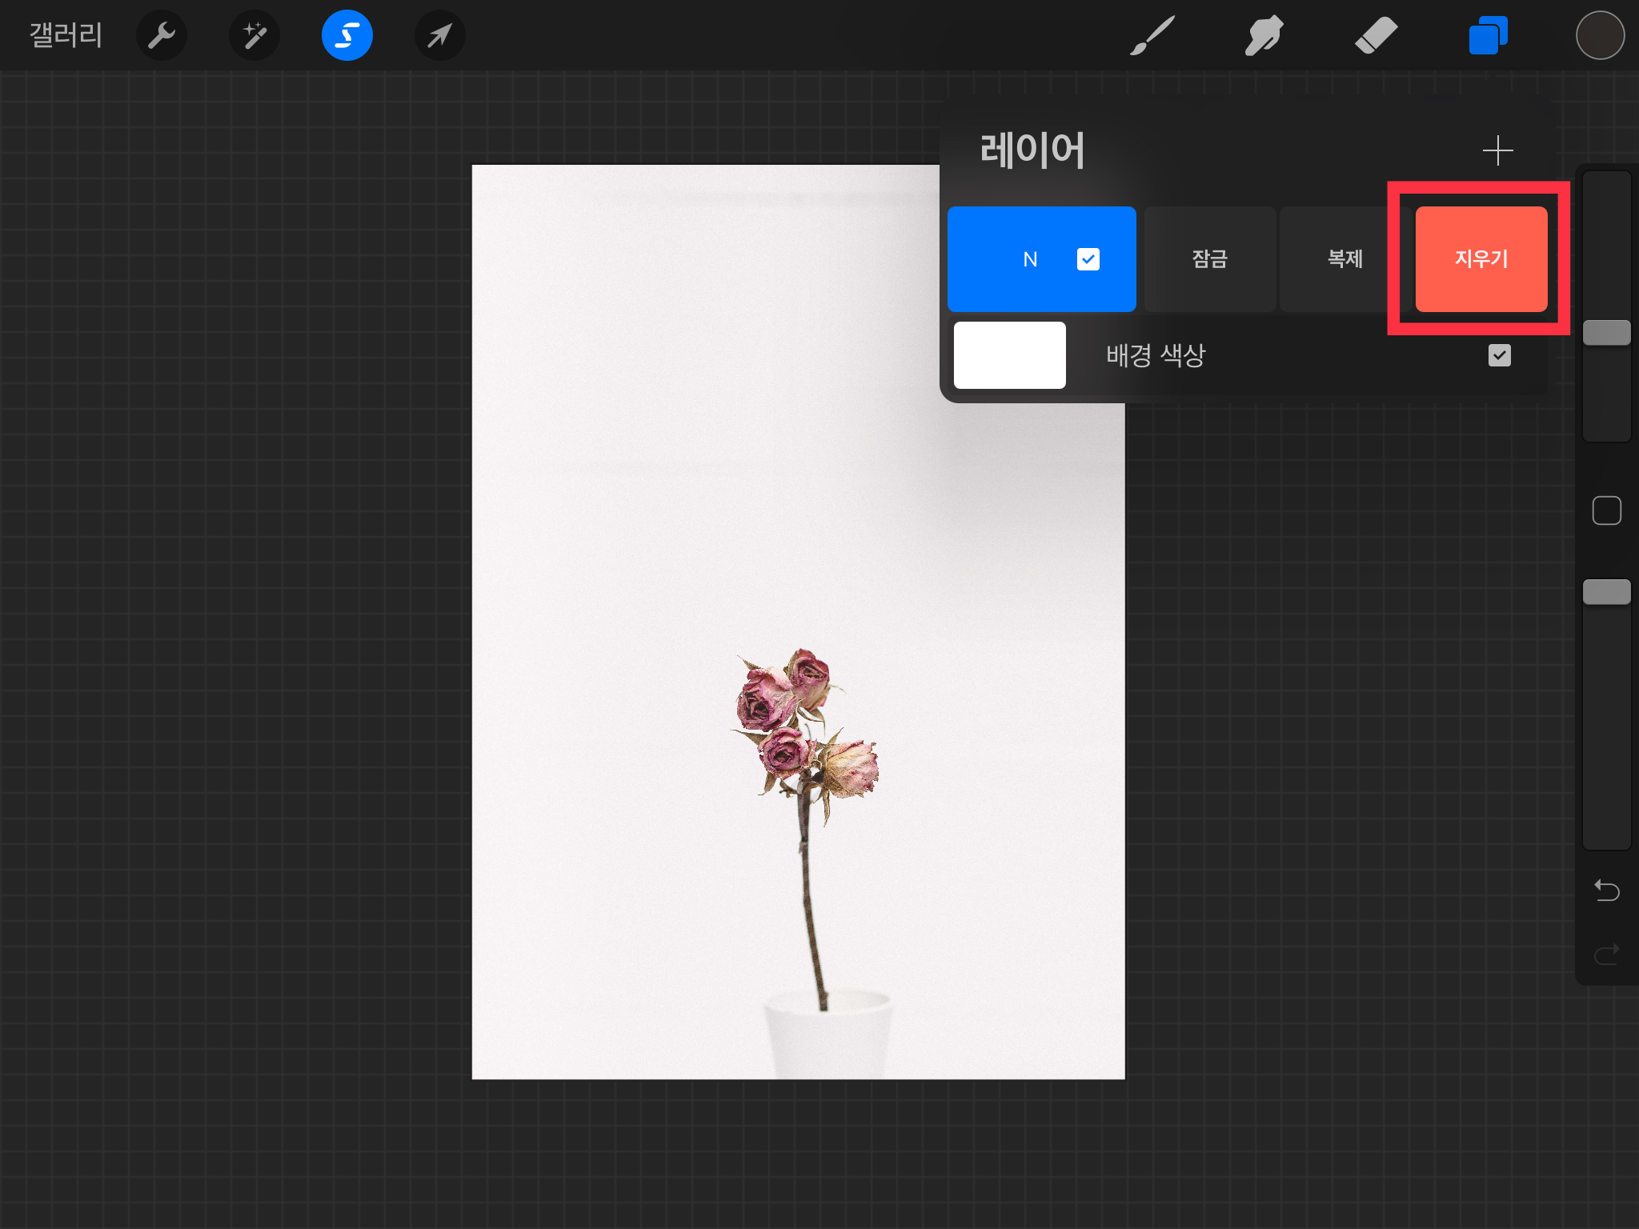Return to 갤러리
Screen dimensions: 1639x1229
click(x=66, y=35)
